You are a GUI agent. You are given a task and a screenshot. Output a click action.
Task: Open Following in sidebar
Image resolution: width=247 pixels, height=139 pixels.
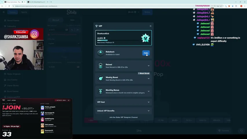pyautogui.click(x=11, y=26)
